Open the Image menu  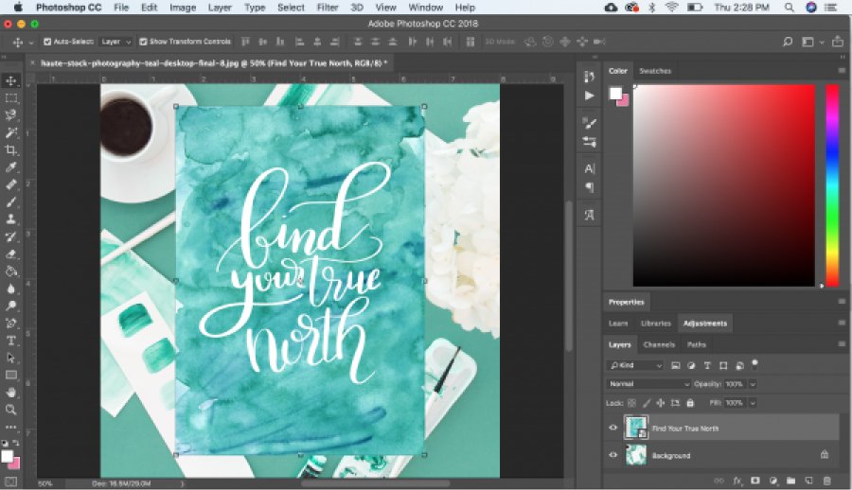tap(183, 8)
